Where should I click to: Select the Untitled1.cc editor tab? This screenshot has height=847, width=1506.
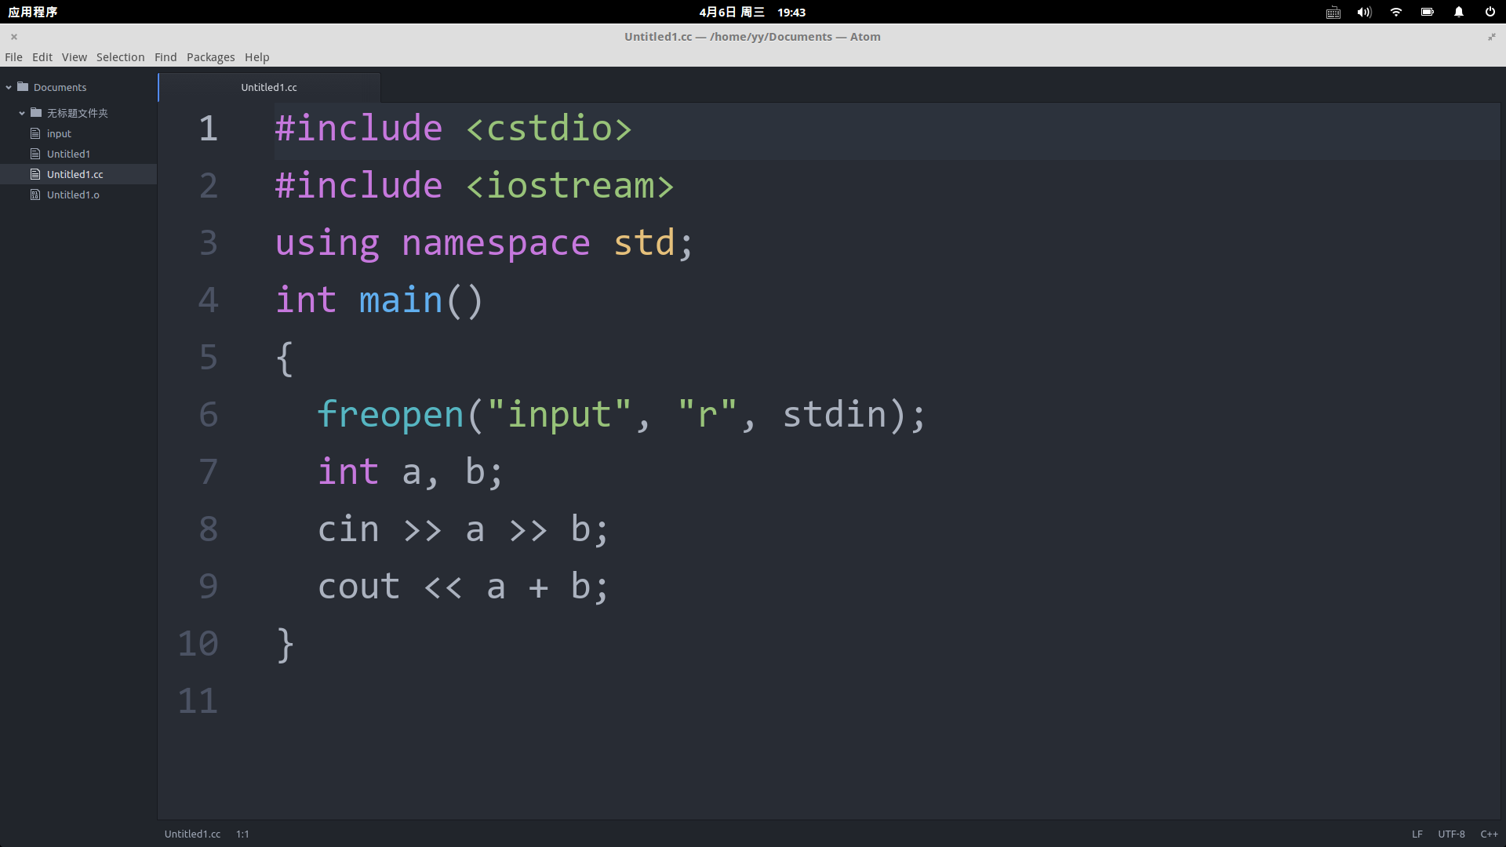click(269, 87)
